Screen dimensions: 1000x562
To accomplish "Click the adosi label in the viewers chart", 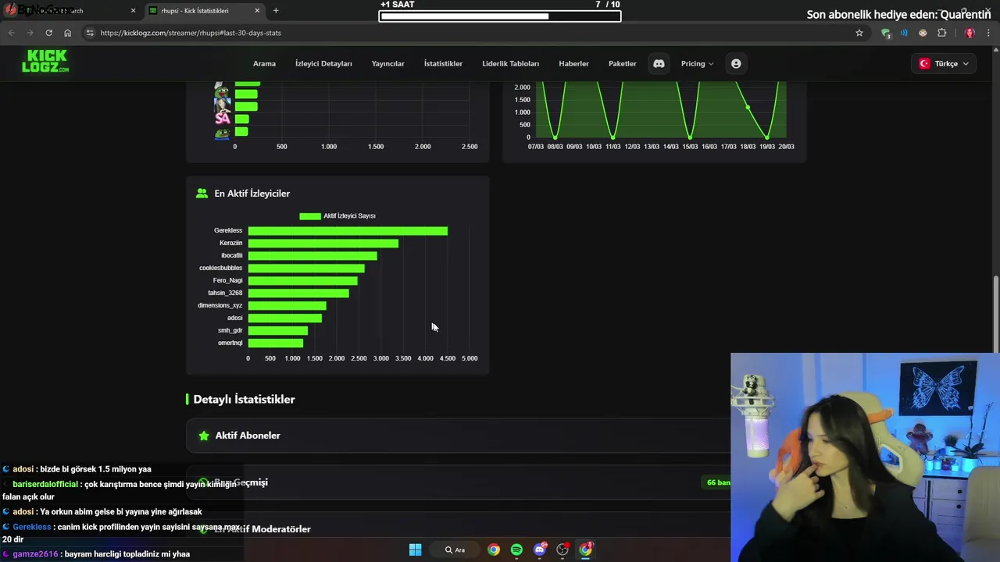I will coord(234,318).
